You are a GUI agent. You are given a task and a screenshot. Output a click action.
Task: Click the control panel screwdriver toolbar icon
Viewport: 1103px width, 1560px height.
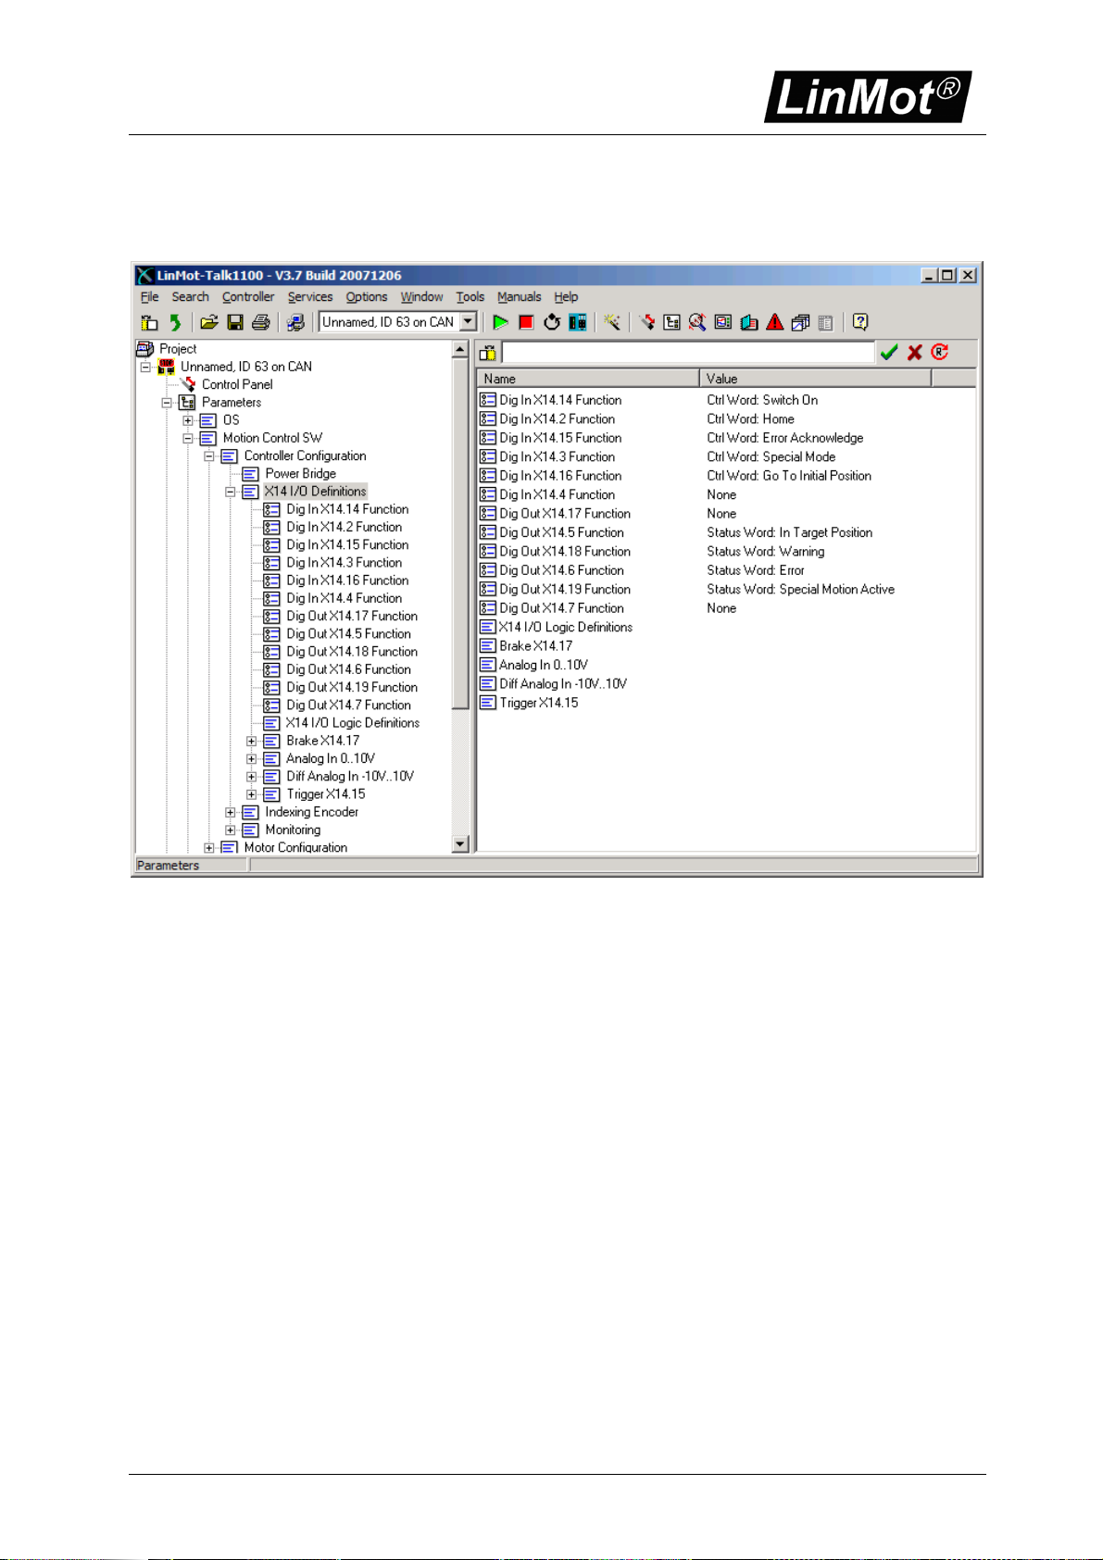[x=646, y=322]
